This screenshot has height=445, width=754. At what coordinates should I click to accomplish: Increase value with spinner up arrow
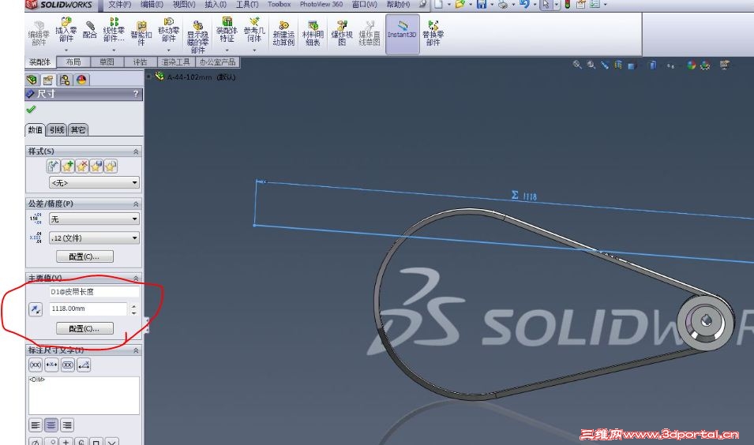pos(133,306)
